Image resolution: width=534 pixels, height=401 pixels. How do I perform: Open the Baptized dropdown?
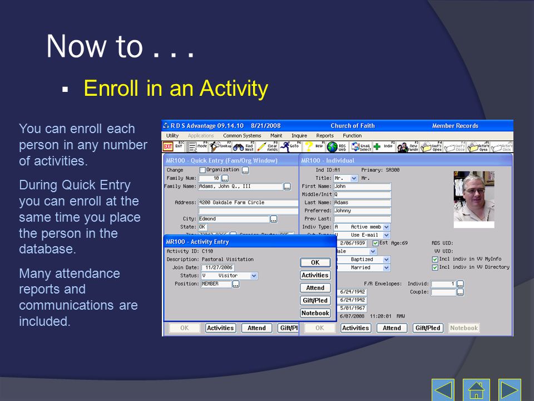click(387, 260)
